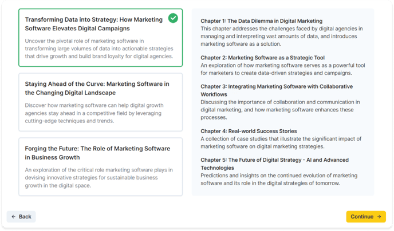Click the Staying Ahead of the Curve title text
This screenshot has width=394, height=231.
point(97,88)
